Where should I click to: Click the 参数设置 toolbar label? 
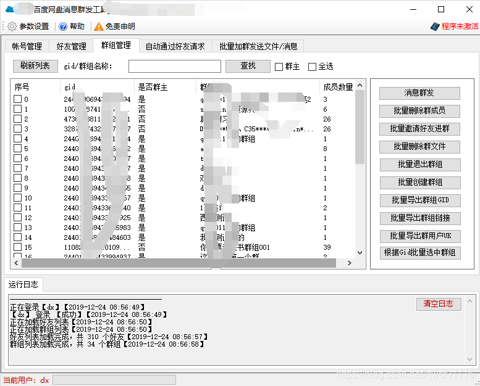[x=35, y=27]
